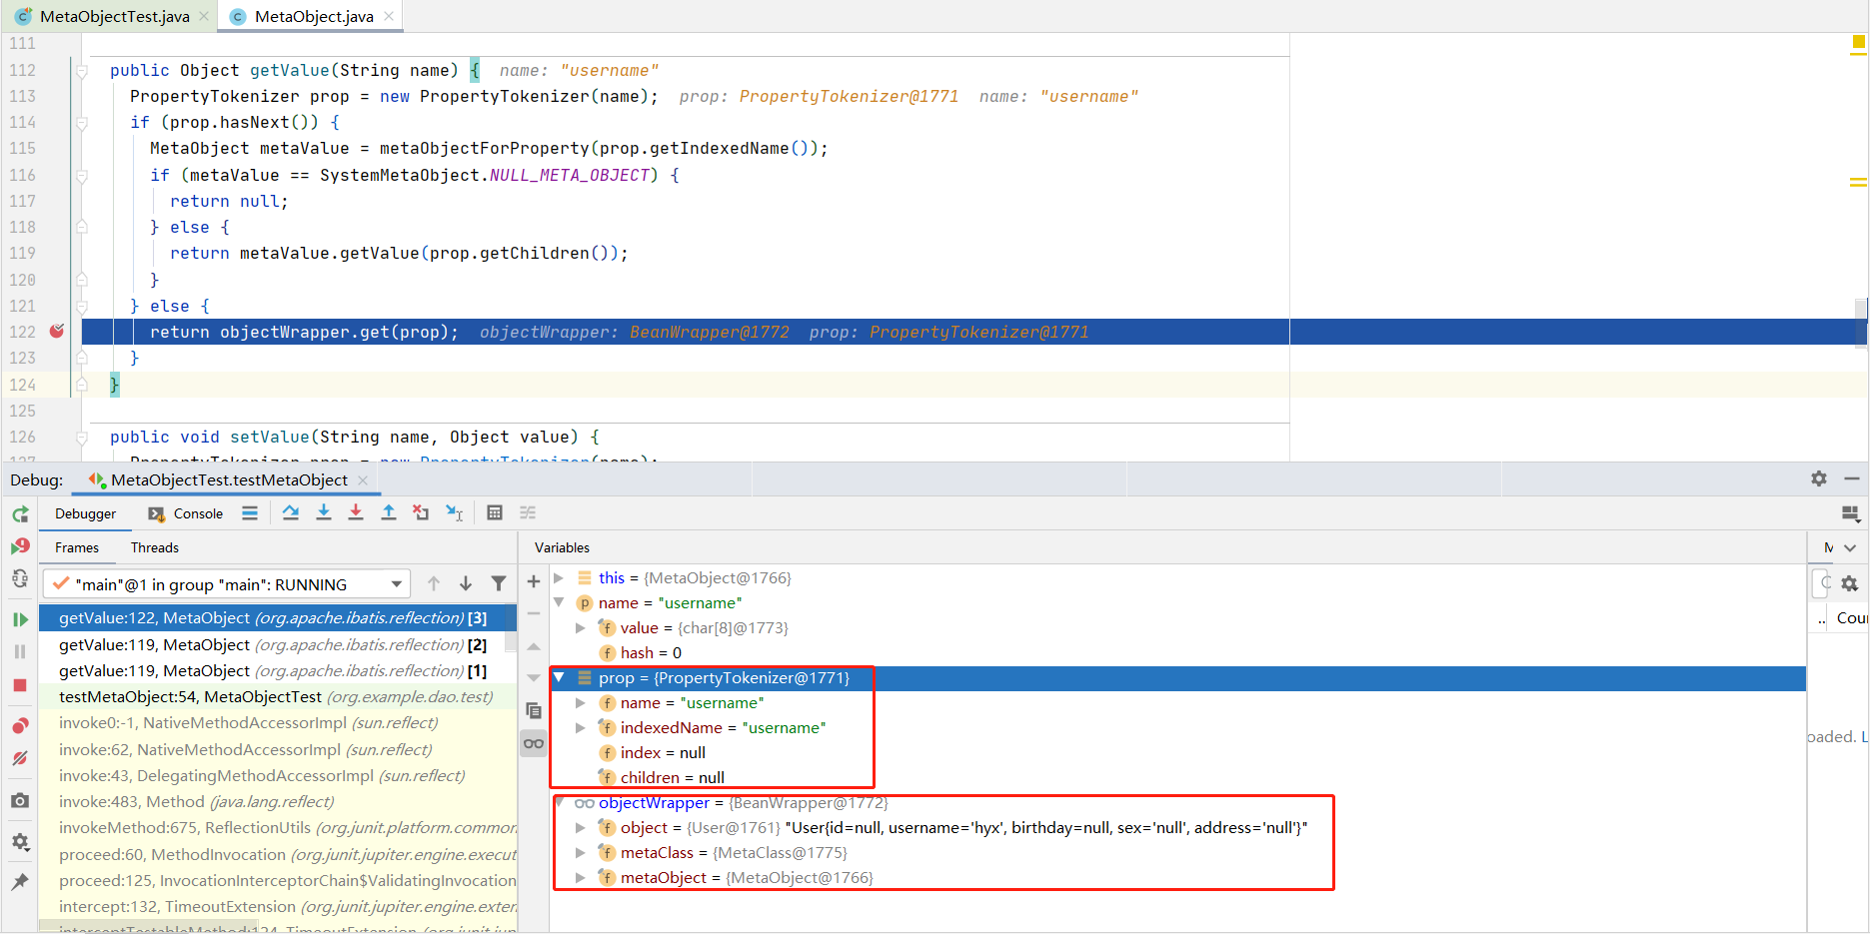The width and height of the screenshot is (1870, 934).
Task: Click the Run to Cursor icon
Action: pyautogui.click(x=454, y=513)
